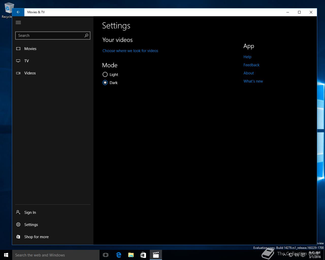Open the TV section

(53, 61)
